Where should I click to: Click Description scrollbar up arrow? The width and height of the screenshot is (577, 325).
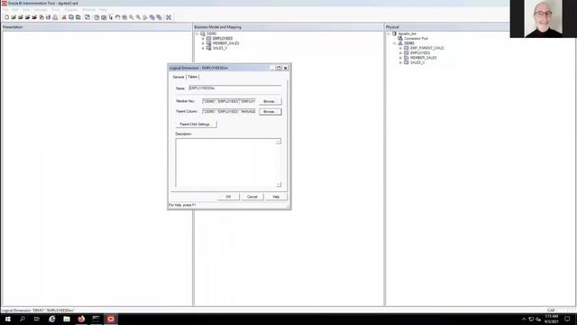279,142
